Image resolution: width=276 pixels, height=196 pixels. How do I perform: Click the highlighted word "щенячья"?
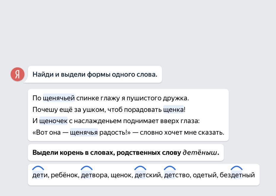[84, 132]
